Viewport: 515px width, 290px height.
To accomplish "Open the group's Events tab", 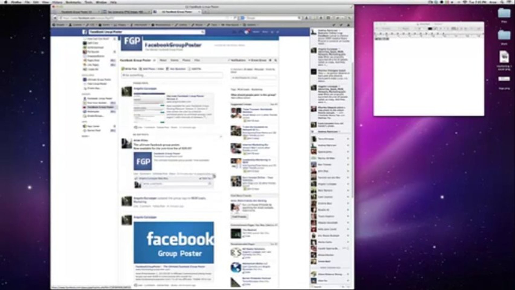I will (174, 60).
